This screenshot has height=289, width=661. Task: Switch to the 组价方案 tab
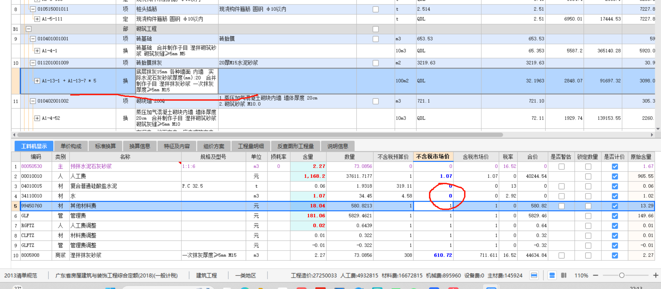click(x=214, y=146)
